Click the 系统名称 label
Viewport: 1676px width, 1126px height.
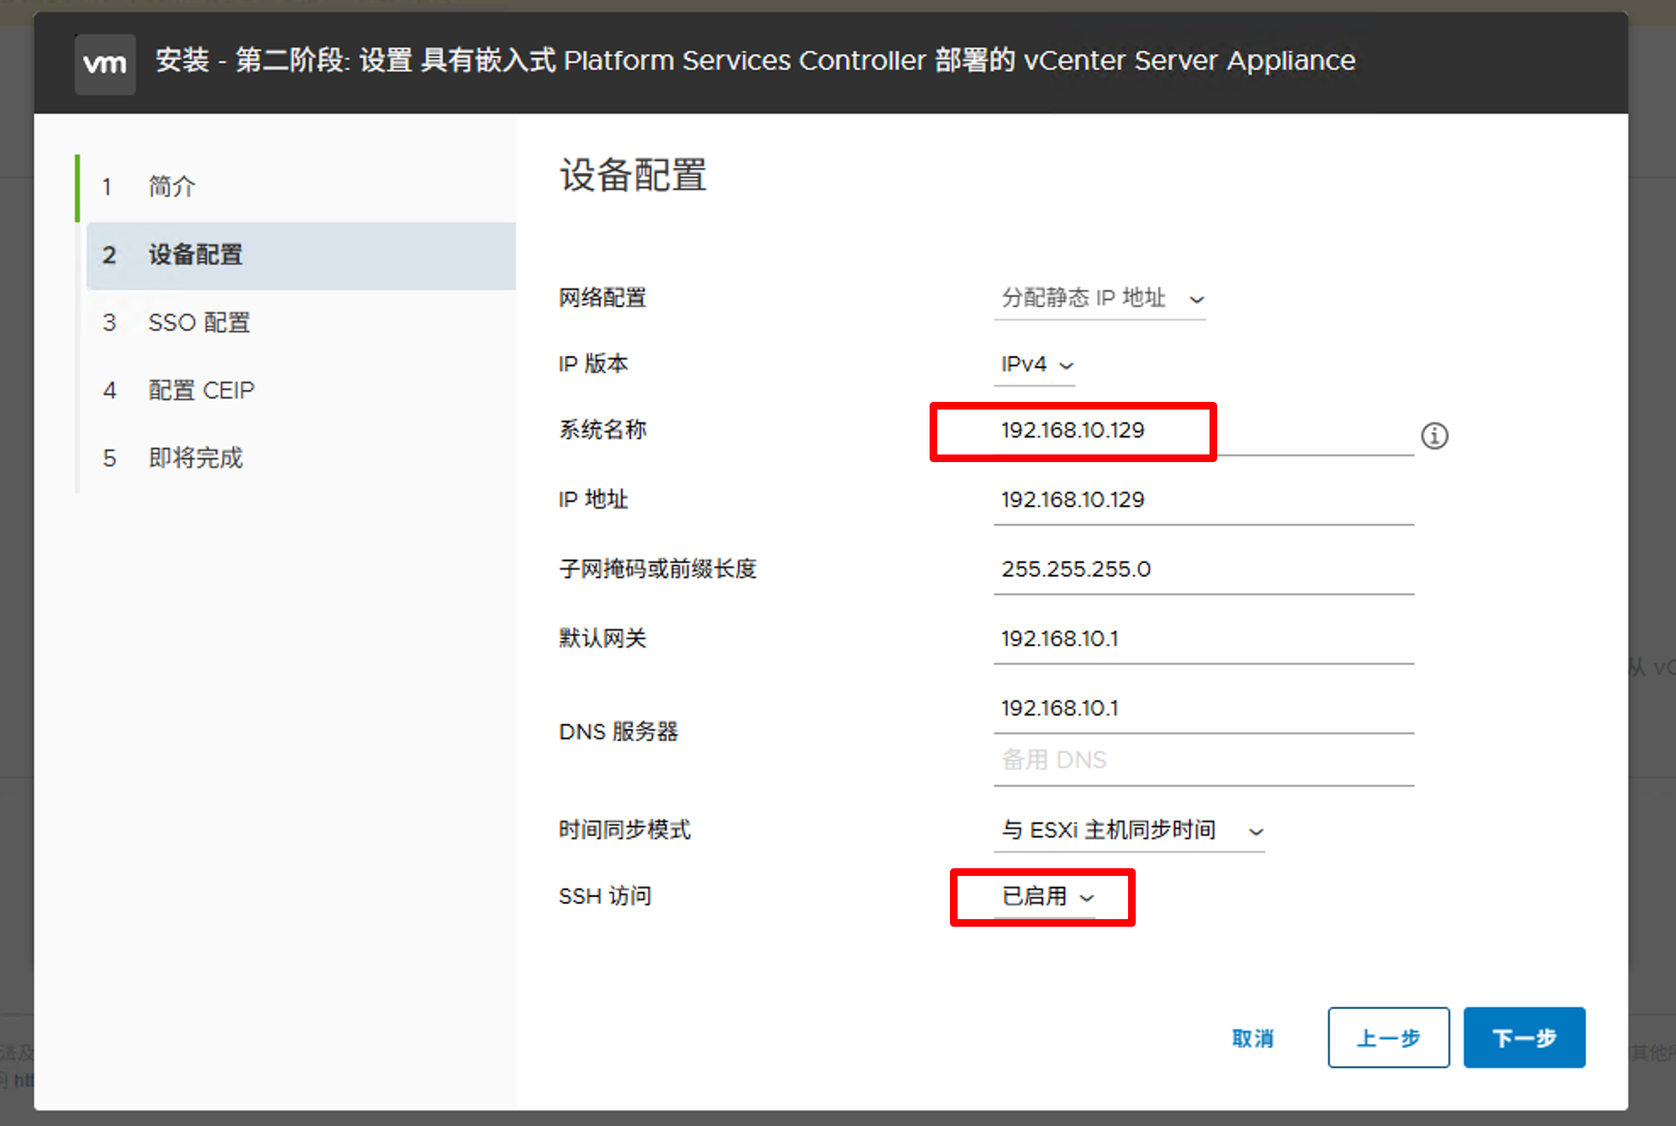pos(602,430)
